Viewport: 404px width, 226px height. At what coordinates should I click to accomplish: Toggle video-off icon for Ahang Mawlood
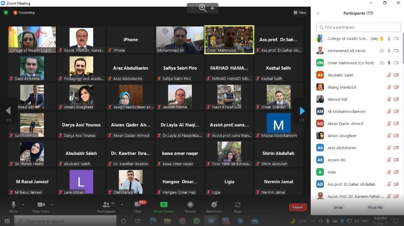pyautogui.click(x=396, y=87)
